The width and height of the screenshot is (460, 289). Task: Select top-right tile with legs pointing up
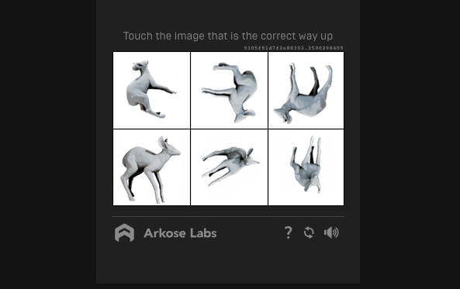pyautogui.click(x=306, y=91)
